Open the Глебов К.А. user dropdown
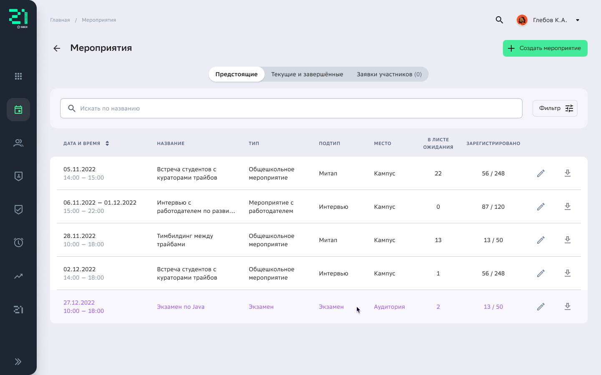Screen dimensions: 601x375 [x=578, y=20]
